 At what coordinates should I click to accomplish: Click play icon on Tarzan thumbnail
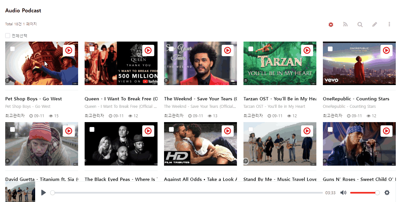point(307,50)
